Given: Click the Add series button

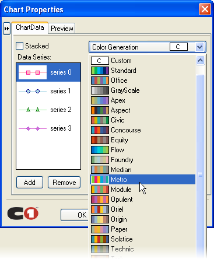Looking at the screenshot, I should pyautogui.click(x=30, y=183).
